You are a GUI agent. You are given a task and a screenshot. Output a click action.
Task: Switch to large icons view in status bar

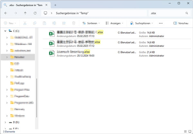coord(189,131)
